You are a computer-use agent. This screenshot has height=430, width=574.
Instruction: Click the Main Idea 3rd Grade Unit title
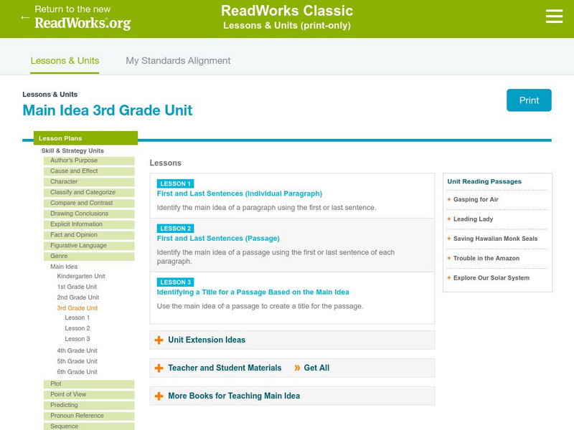click(x=107, y=110)
